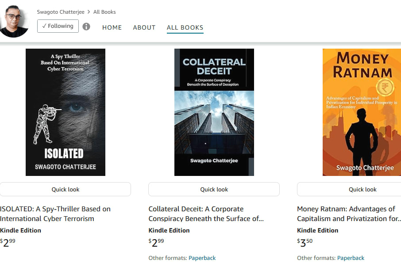Open the ISOLATED: A Spy-Thriller title link
This screenshot has width=401, height=267.
pos(55,214)
